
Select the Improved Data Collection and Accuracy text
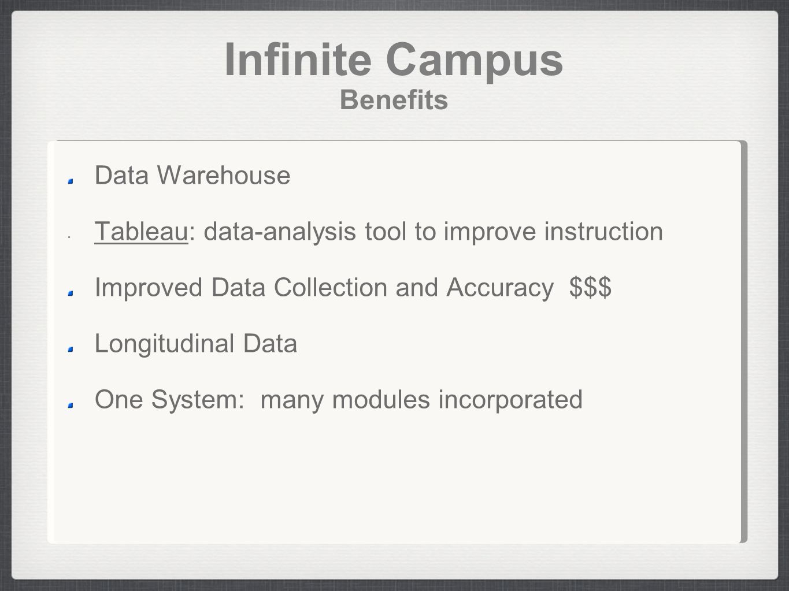tap(324, 288)
